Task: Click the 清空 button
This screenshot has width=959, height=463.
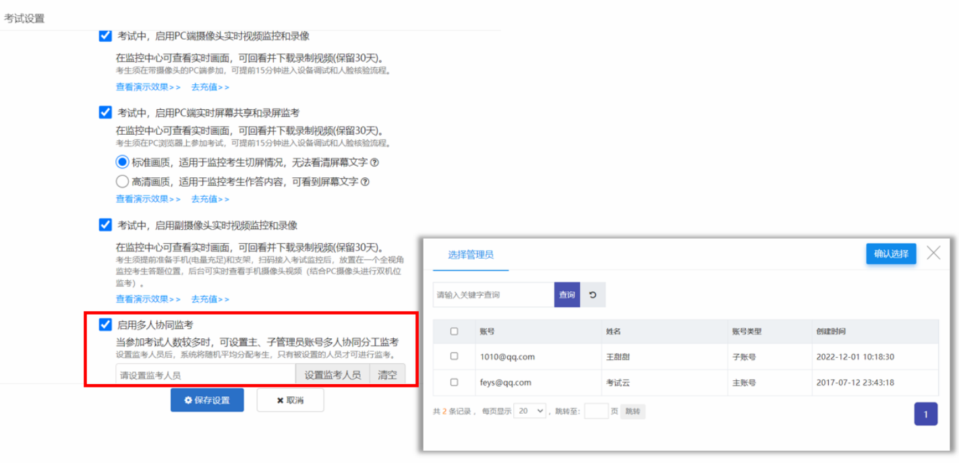Action: pos(387,375)
